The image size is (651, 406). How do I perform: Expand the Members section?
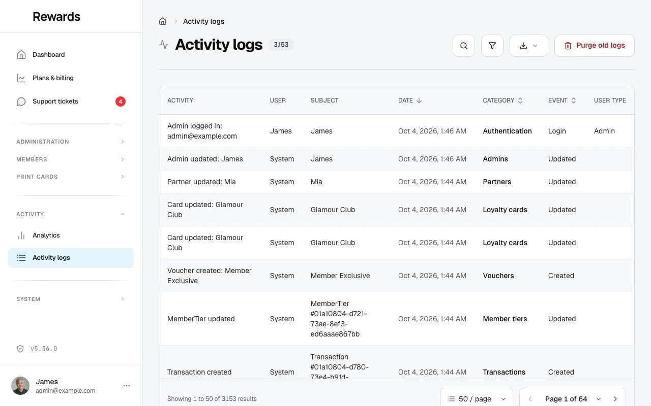(71, 159)
